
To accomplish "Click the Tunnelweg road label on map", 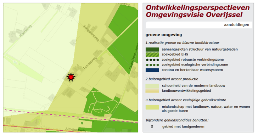I will point(90,63).
